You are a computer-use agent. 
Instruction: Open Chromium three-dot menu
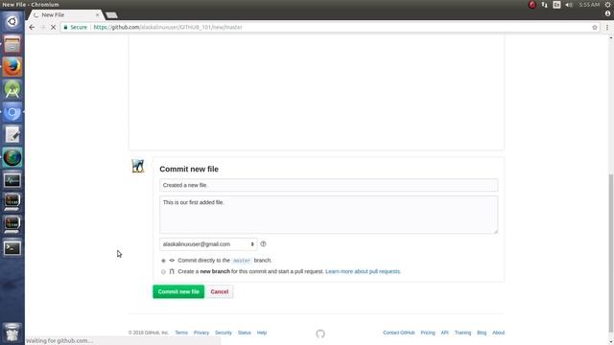point(607,27)
